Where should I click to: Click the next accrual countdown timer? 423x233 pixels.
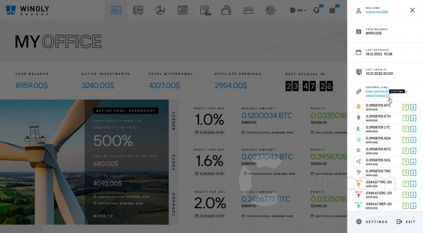pos(309,86)
